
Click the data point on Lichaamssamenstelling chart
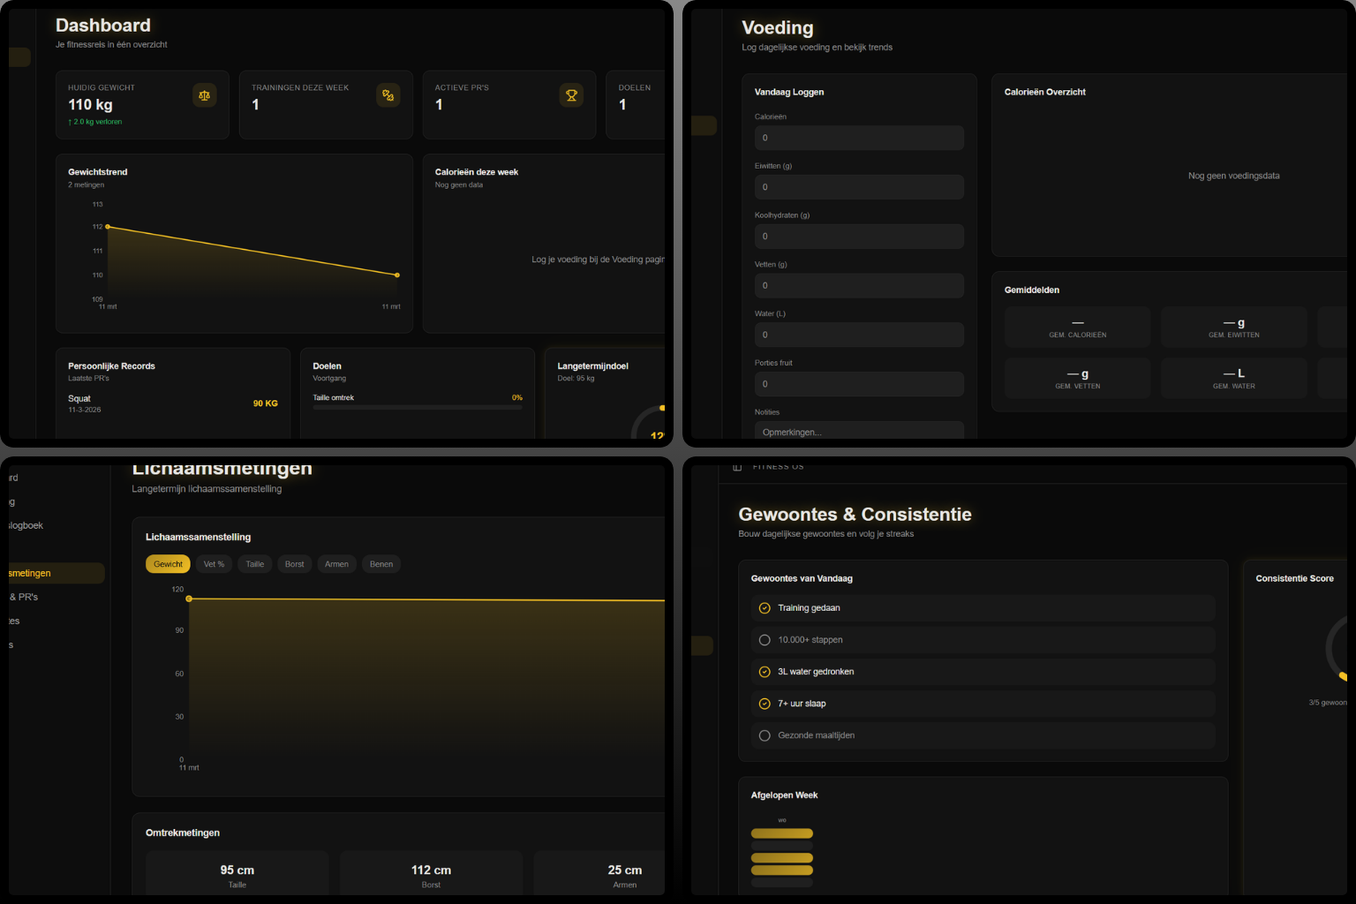click(189, 599)
